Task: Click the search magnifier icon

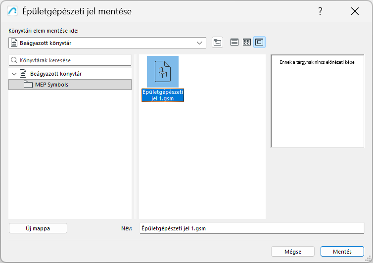Action: click(14, 60)
